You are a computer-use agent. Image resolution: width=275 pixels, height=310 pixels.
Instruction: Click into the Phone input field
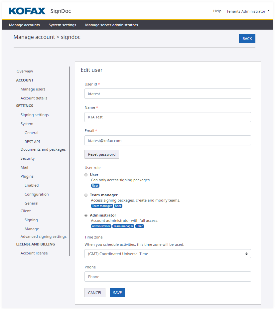click(x=168, y=277)
